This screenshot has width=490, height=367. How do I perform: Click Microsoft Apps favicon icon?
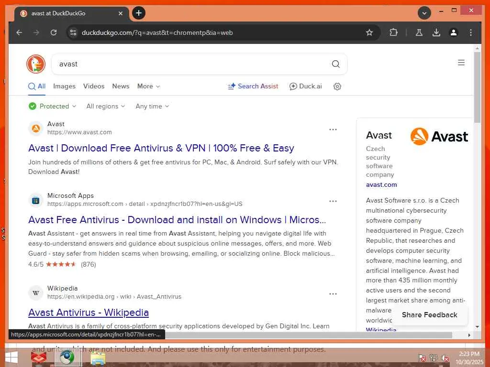pyautogui.click(x=36, y=200)
